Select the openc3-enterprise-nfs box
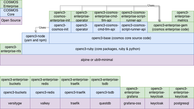The width and height of the screenshot is (194, 109). 11,49
